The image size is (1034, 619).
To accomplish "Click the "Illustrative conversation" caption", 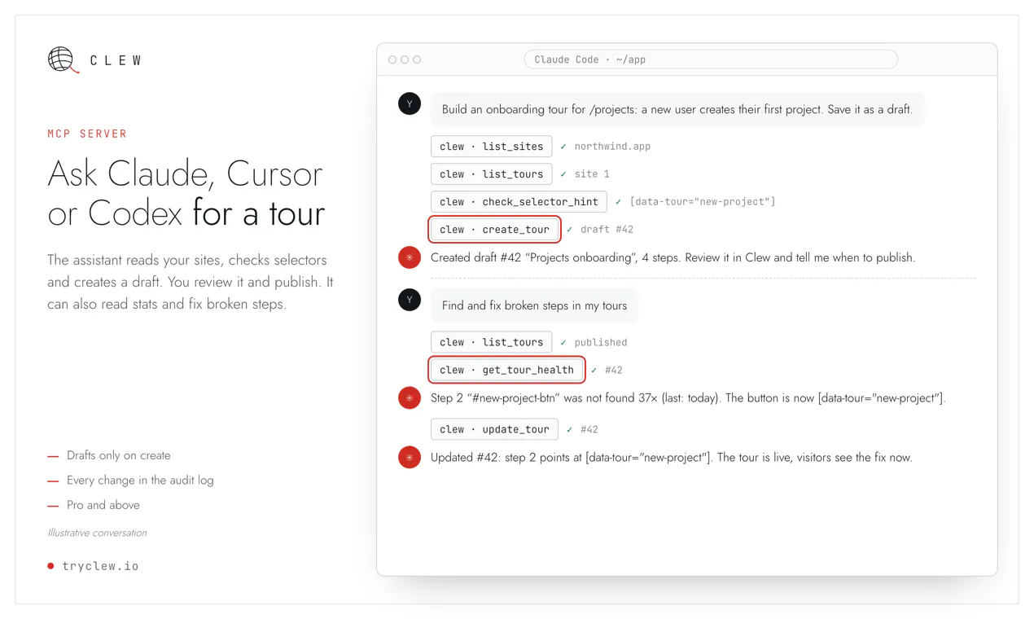I will point(97,533).
